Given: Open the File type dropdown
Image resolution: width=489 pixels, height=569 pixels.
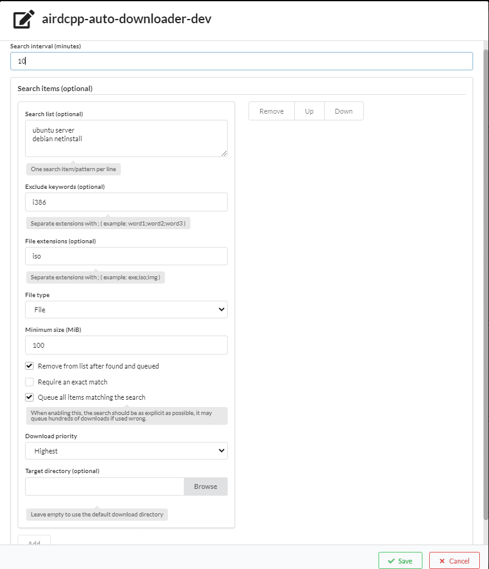Looking at the screenshot, I should coord(126,309).
